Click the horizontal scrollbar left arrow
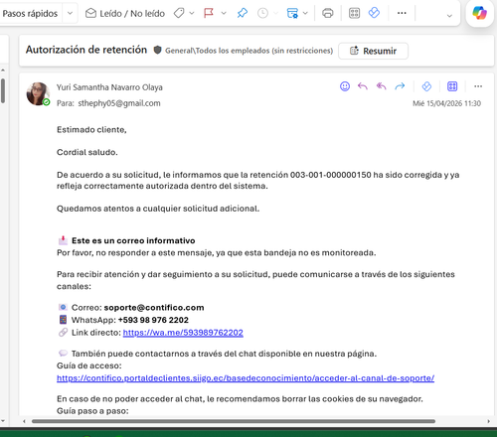 pyautogui.click(x=24, y=421)
